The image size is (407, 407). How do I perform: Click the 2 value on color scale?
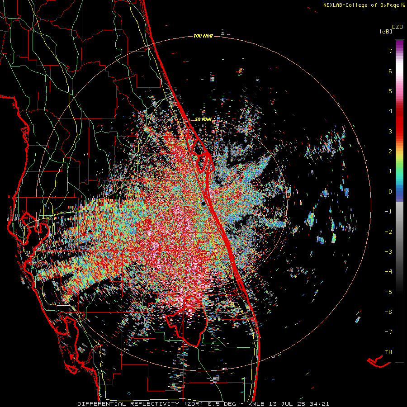390,151
